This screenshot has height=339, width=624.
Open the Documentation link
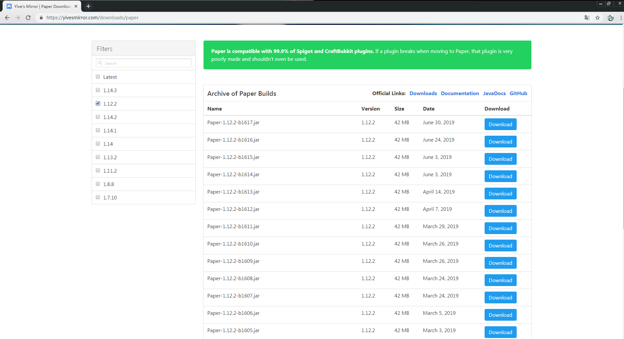460,93
